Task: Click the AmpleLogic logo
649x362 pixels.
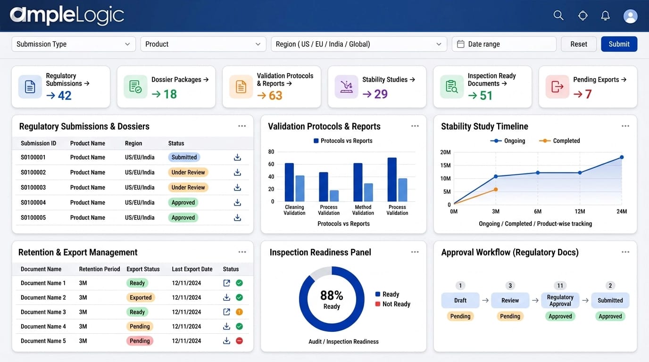Action: click(67, 16)
